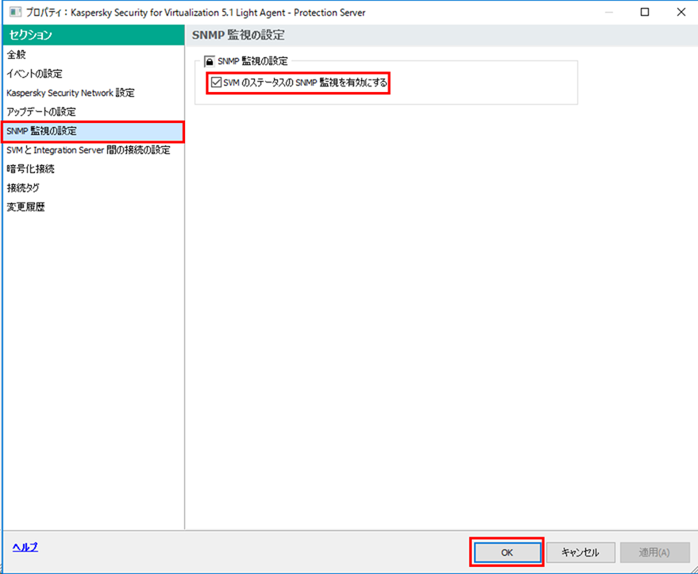Open the ヘルプ link
The height and width of the screenshot is (574, 698).
point(25,547)
